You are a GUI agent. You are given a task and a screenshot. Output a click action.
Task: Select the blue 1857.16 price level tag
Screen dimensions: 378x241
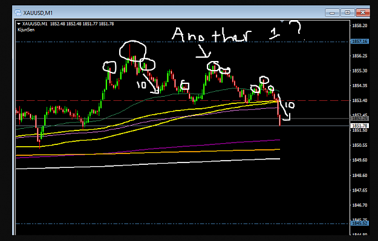tap(360, 42)
